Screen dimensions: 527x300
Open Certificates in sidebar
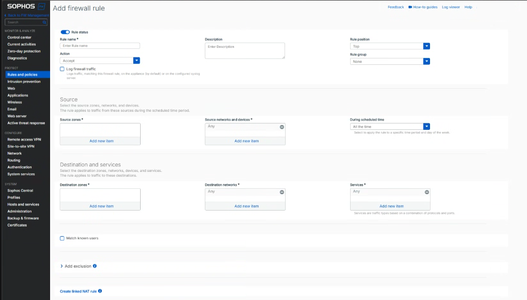[17, 225]
